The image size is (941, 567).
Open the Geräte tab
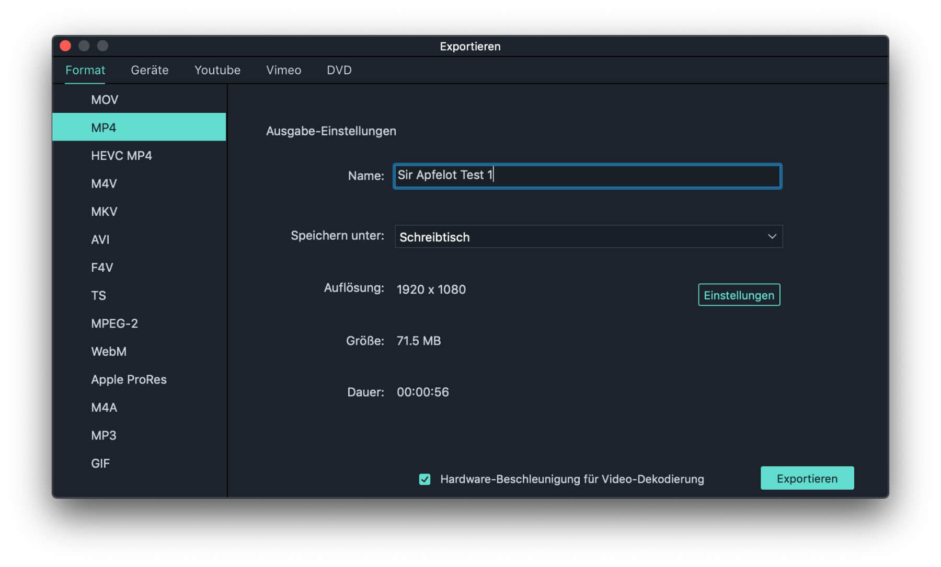coord(150,70)
